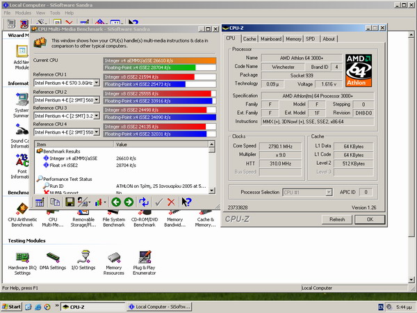This screenshot has width=417, height=313.
Task: Click the Item column header
Action: [x=74, y=144]
